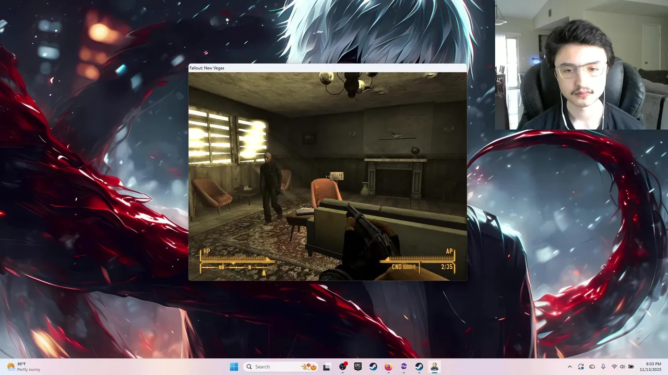Screen dimensions: 668x375
Task: Click the webcam overlay of the streamer
Action: [x=581, y=65]
